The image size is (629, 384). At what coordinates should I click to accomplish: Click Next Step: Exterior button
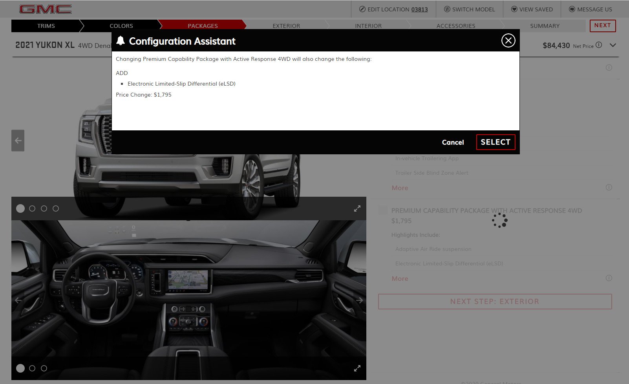(x=495, y=302)
